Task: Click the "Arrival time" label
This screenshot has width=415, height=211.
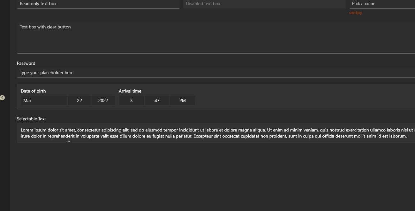Action: coord(130,91)
